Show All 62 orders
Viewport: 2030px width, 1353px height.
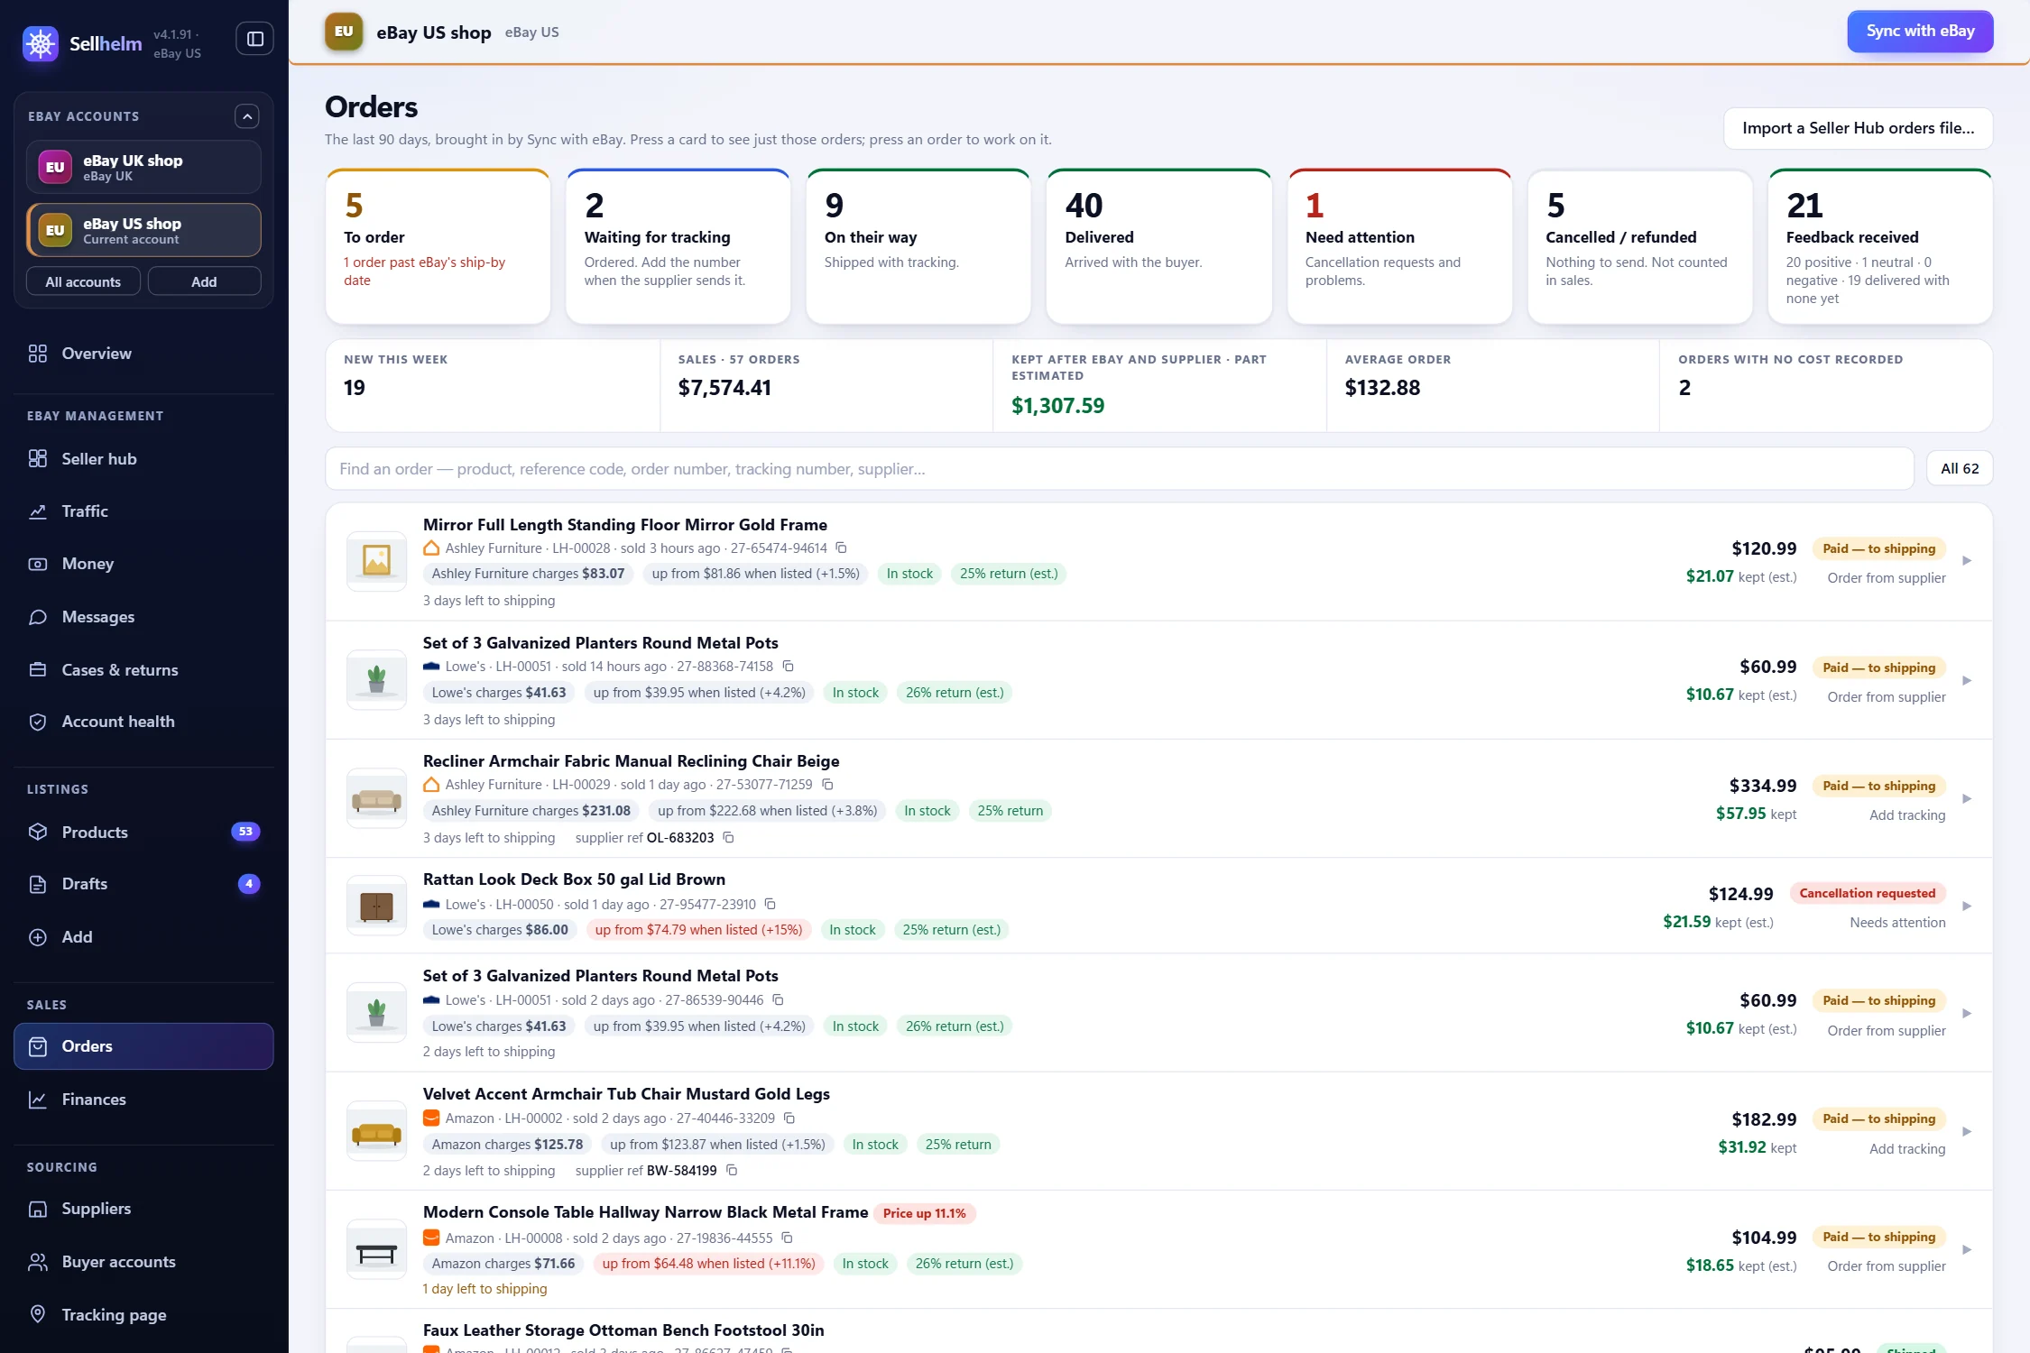coord(1960,469)
